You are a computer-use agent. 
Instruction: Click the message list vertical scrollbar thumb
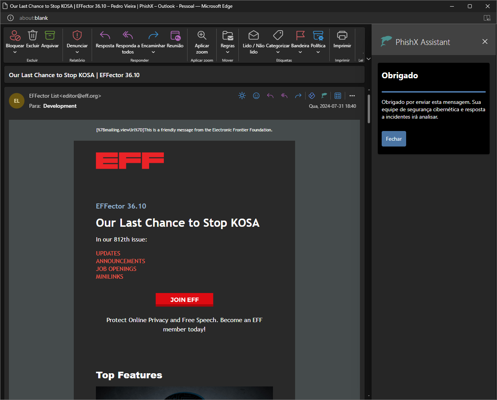[368, 109]
